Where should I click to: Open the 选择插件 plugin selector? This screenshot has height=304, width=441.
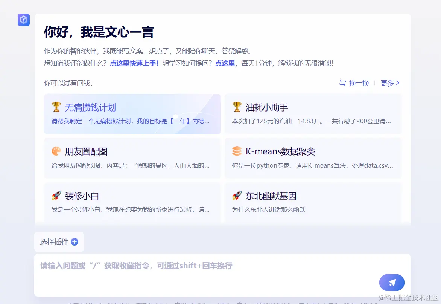[59, 242]
